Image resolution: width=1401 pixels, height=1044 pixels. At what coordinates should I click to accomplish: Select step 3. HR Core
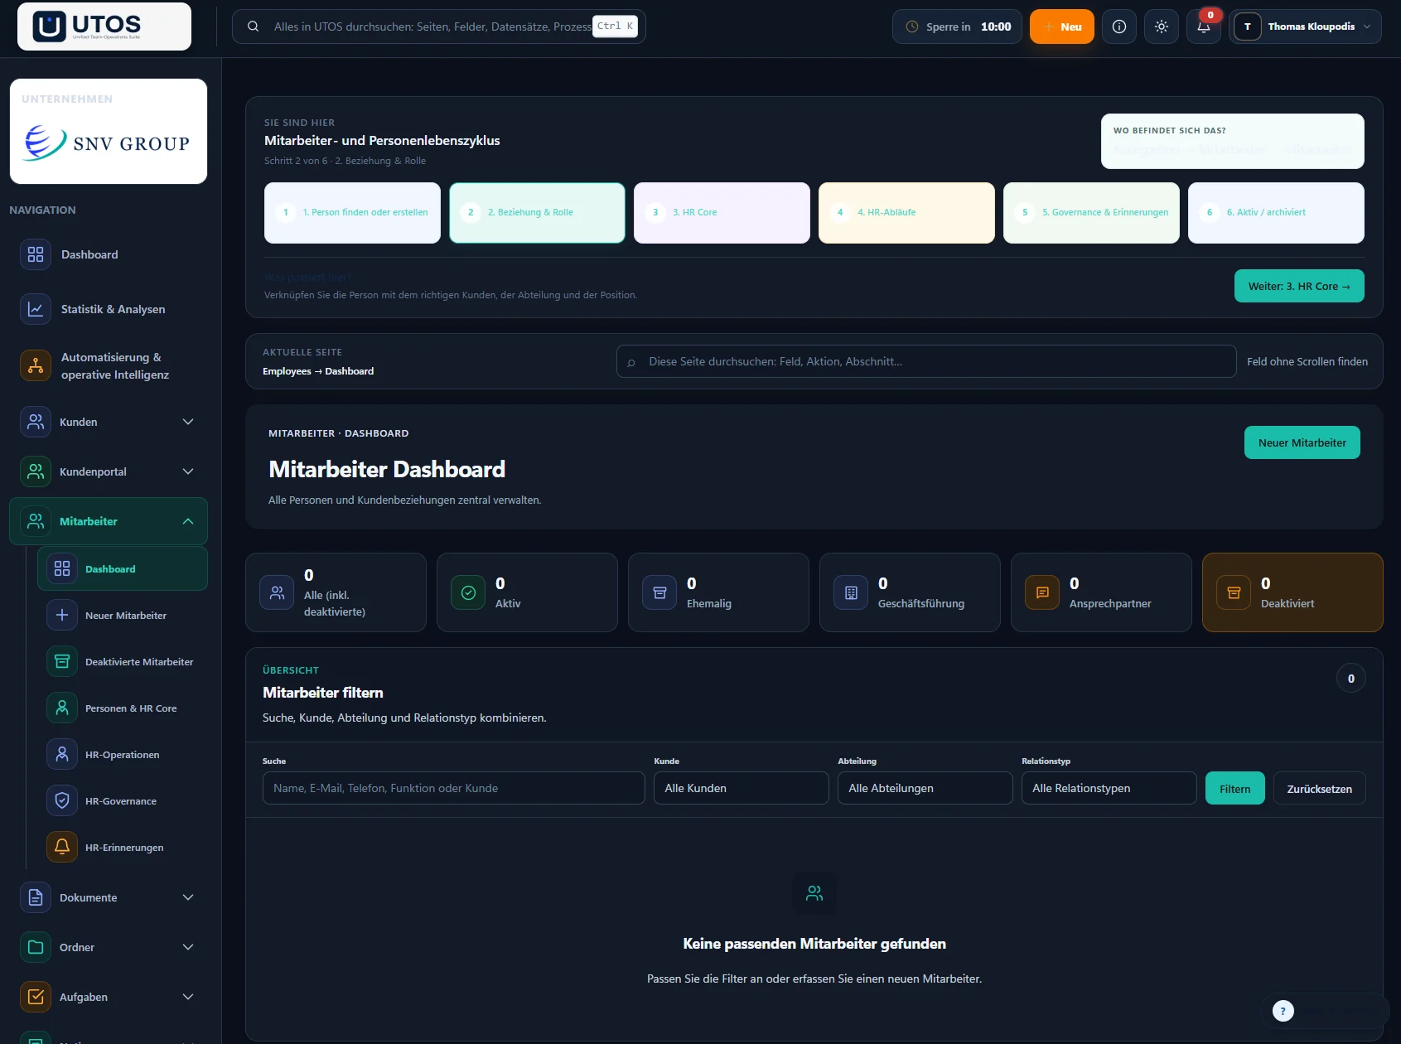coord(722,213)
